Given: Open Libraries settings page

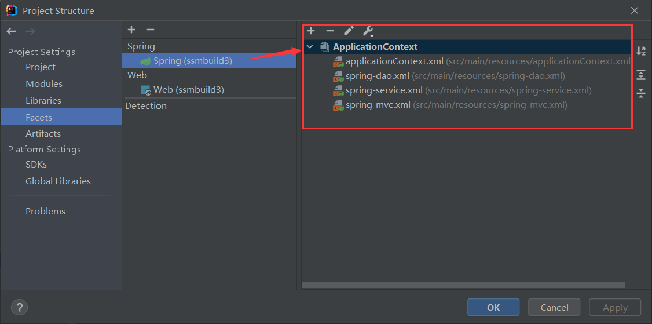Looking at the screenshot, I should 43,101.
